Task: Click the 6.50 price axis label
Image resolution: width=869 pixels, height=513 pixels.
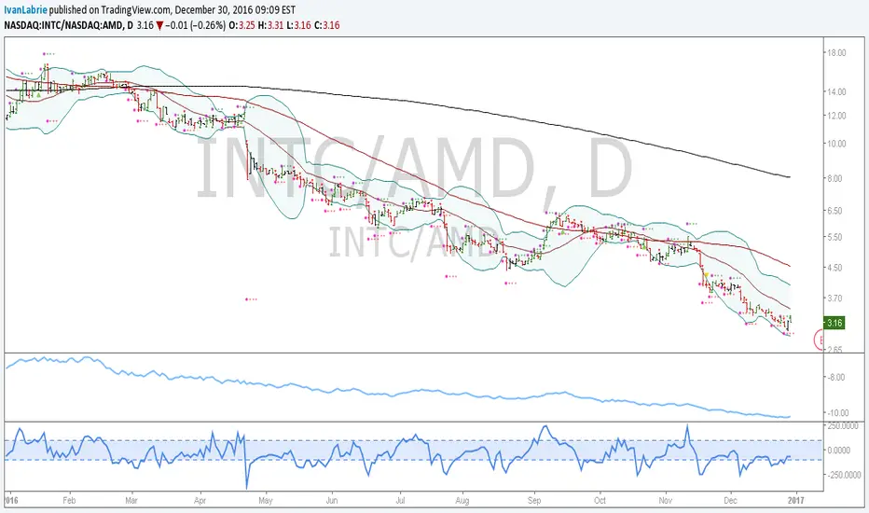Action: pyautogui.click(x=835, y=211)
